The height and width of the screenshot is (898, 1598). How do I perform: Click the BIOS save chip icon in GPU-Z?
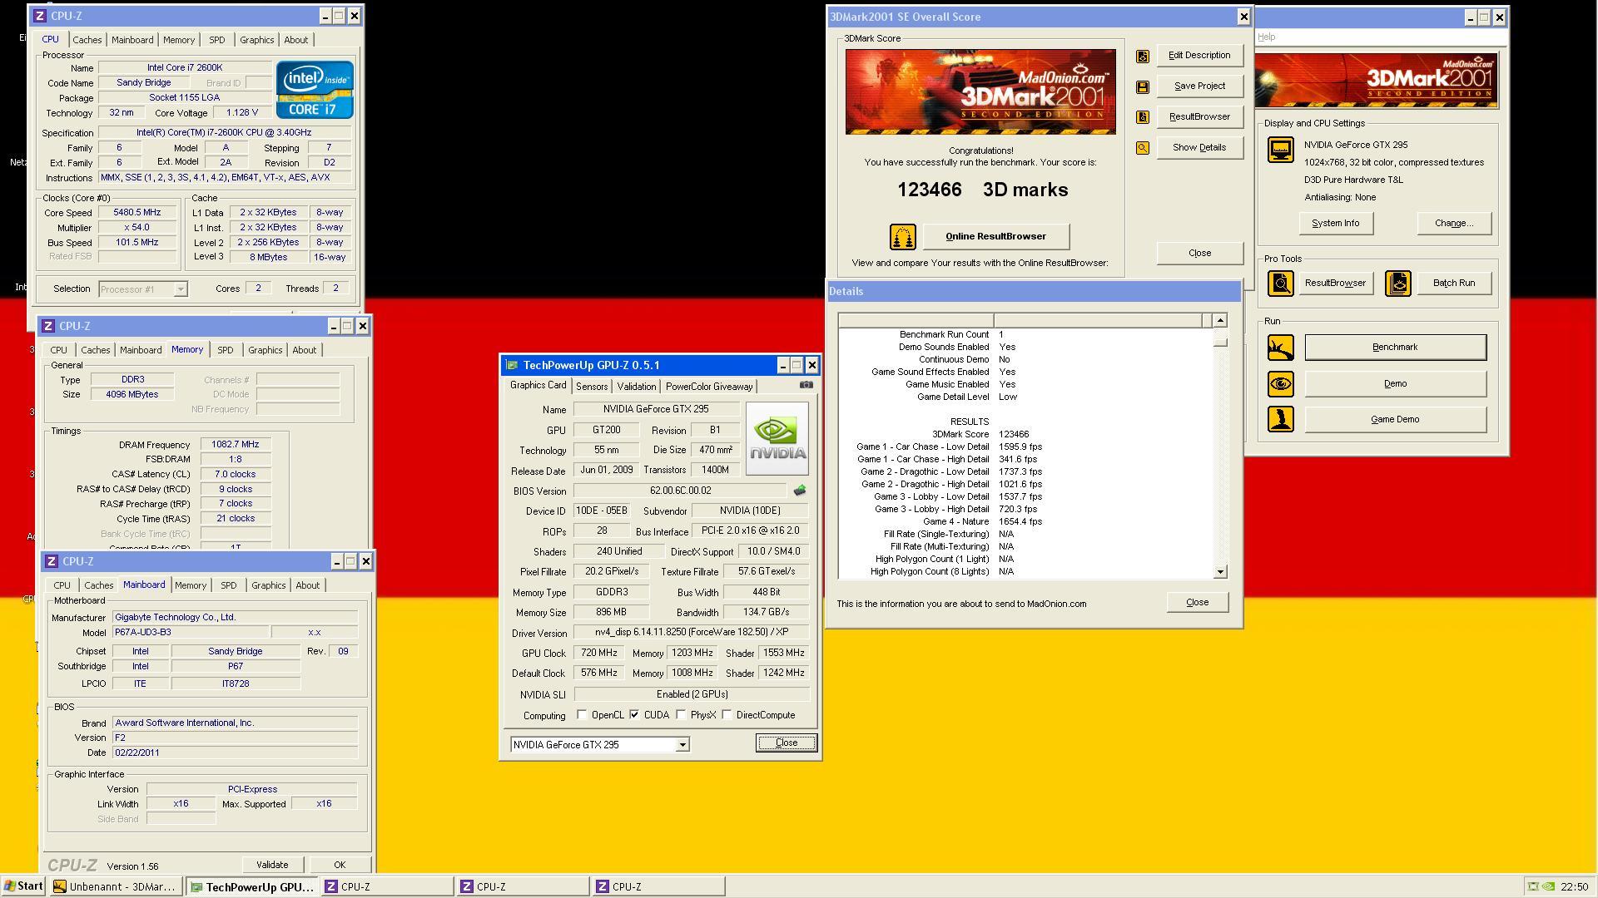800,491
